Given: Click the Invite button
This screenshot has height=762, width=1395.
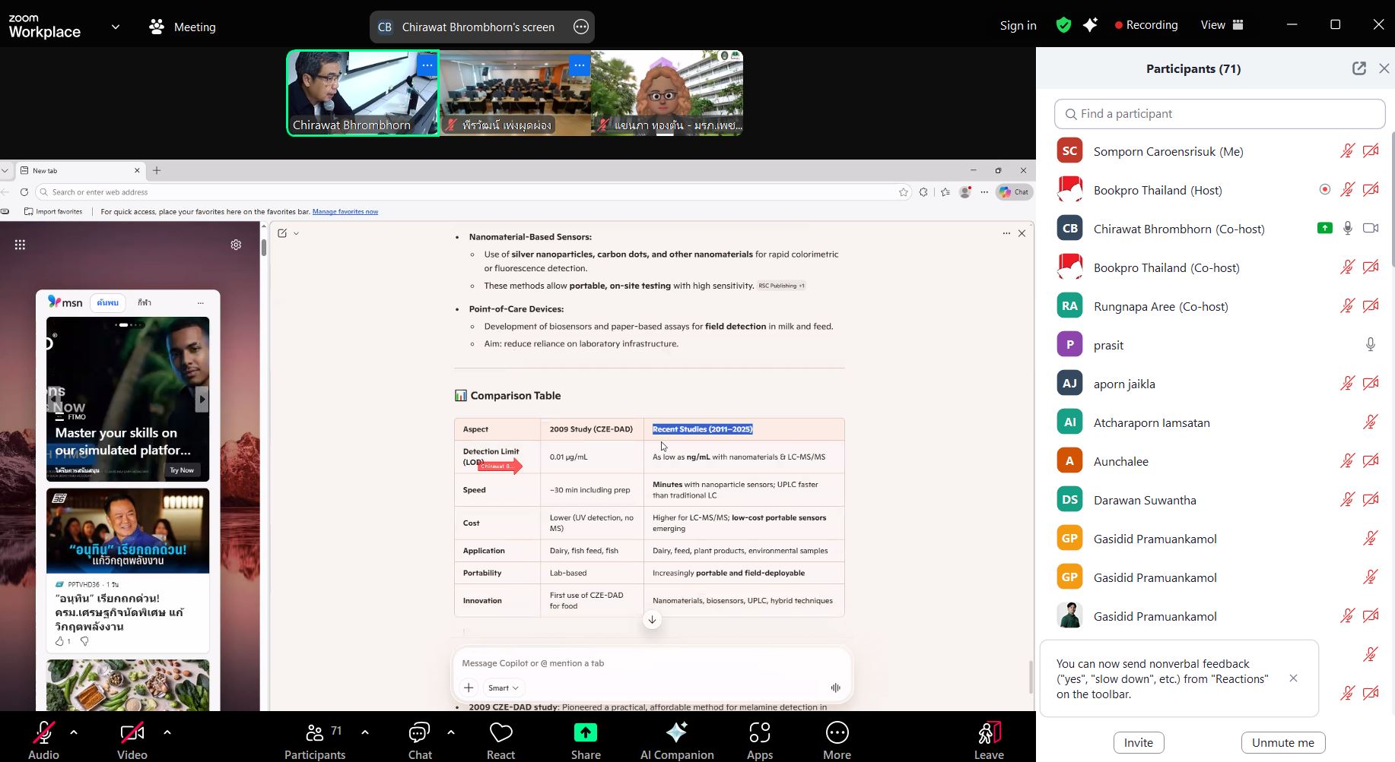Looking at the screenshot, I should [1138, 742].
